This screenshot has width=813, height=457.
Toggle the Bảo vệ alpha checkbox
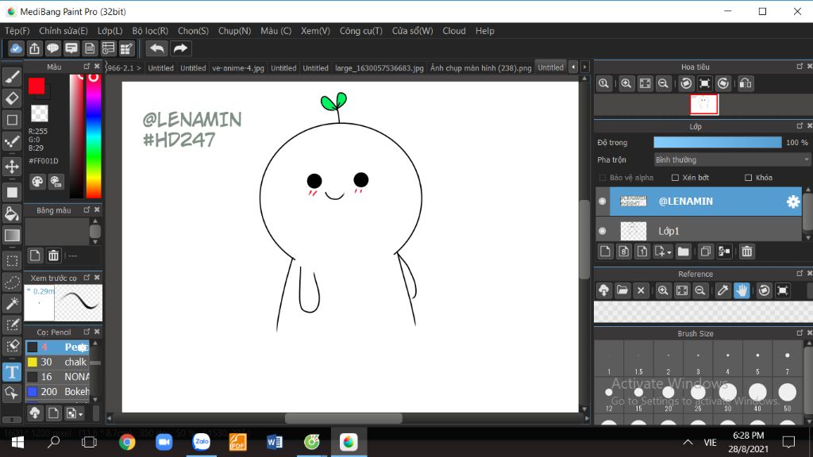tap(603, 178)
